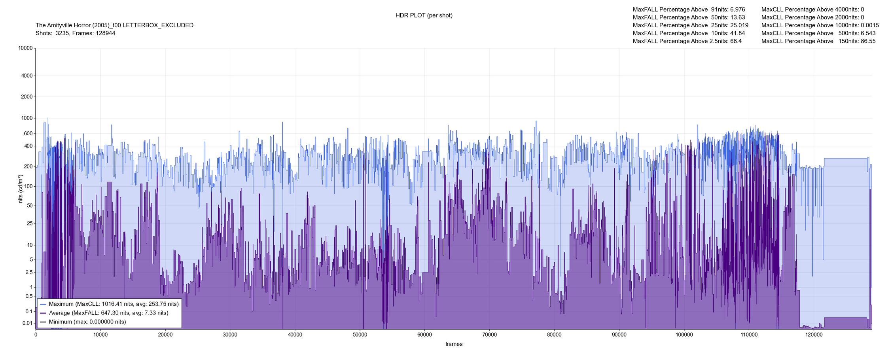The height and width of the screenshot is (356, 890).
Task: Click the 'frames' x-axis label
Action: (x=454, y=344)
